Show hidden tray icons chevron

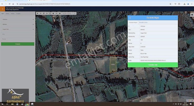[173, 104]
